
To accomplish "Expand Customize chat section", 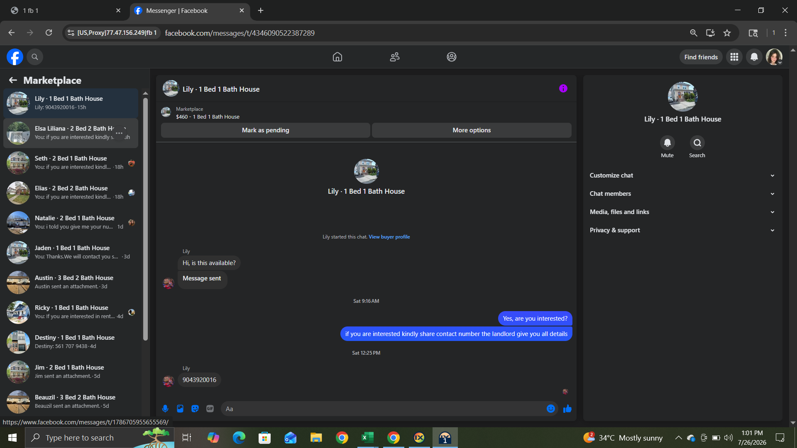I will pyautogui.click(x=682, y=175).
